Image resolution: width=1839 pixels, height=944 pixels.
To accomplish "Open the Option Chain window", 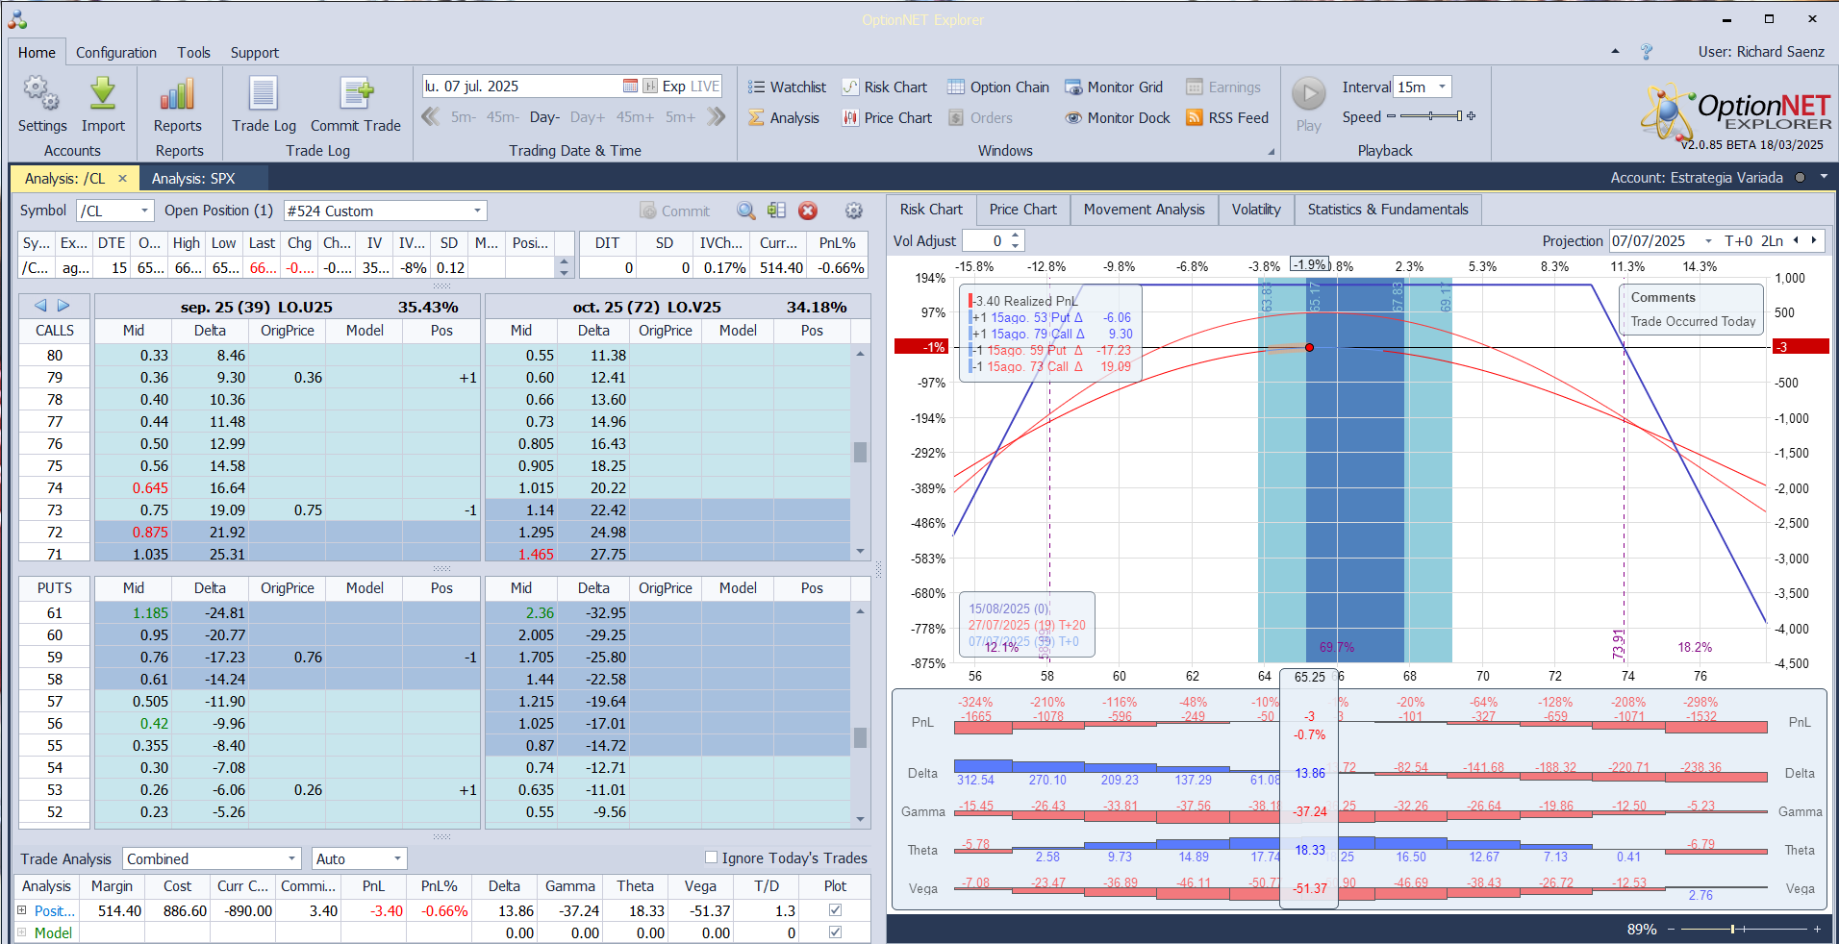I will point(998,87).
